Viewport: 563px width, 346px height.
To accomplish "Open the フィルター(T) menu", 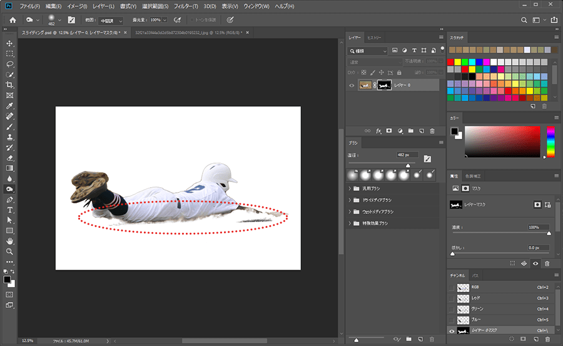I will tap(186, 6).
